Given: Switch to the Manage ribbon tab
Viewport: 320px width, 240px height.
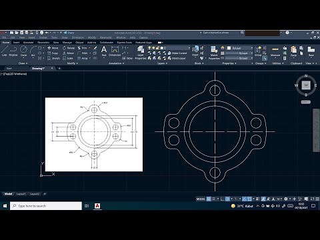Looking at the screenshot, I should pos(67,43).
